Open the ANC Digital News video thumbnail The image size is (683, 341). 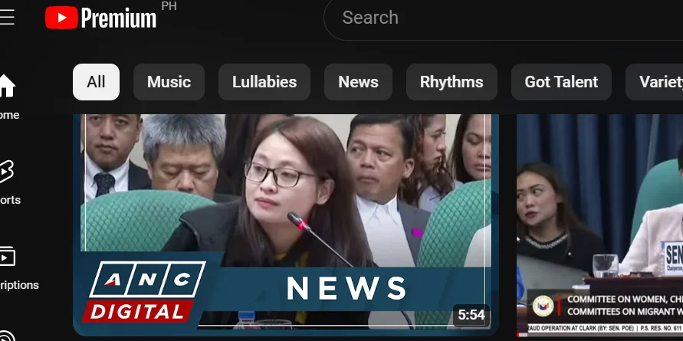(x=286, y=225)
